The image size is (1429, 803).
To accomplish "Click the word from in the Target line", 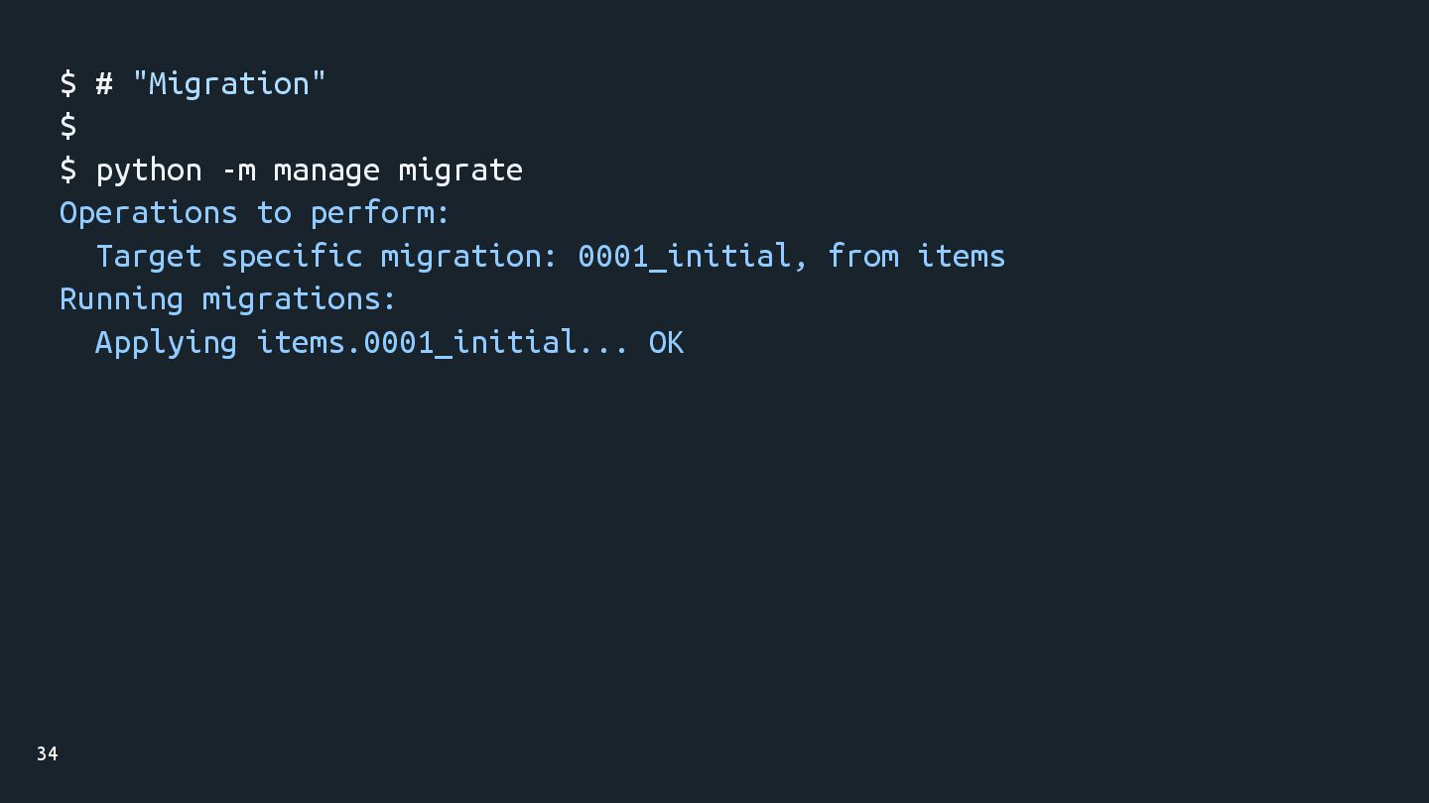I will 863,256.
